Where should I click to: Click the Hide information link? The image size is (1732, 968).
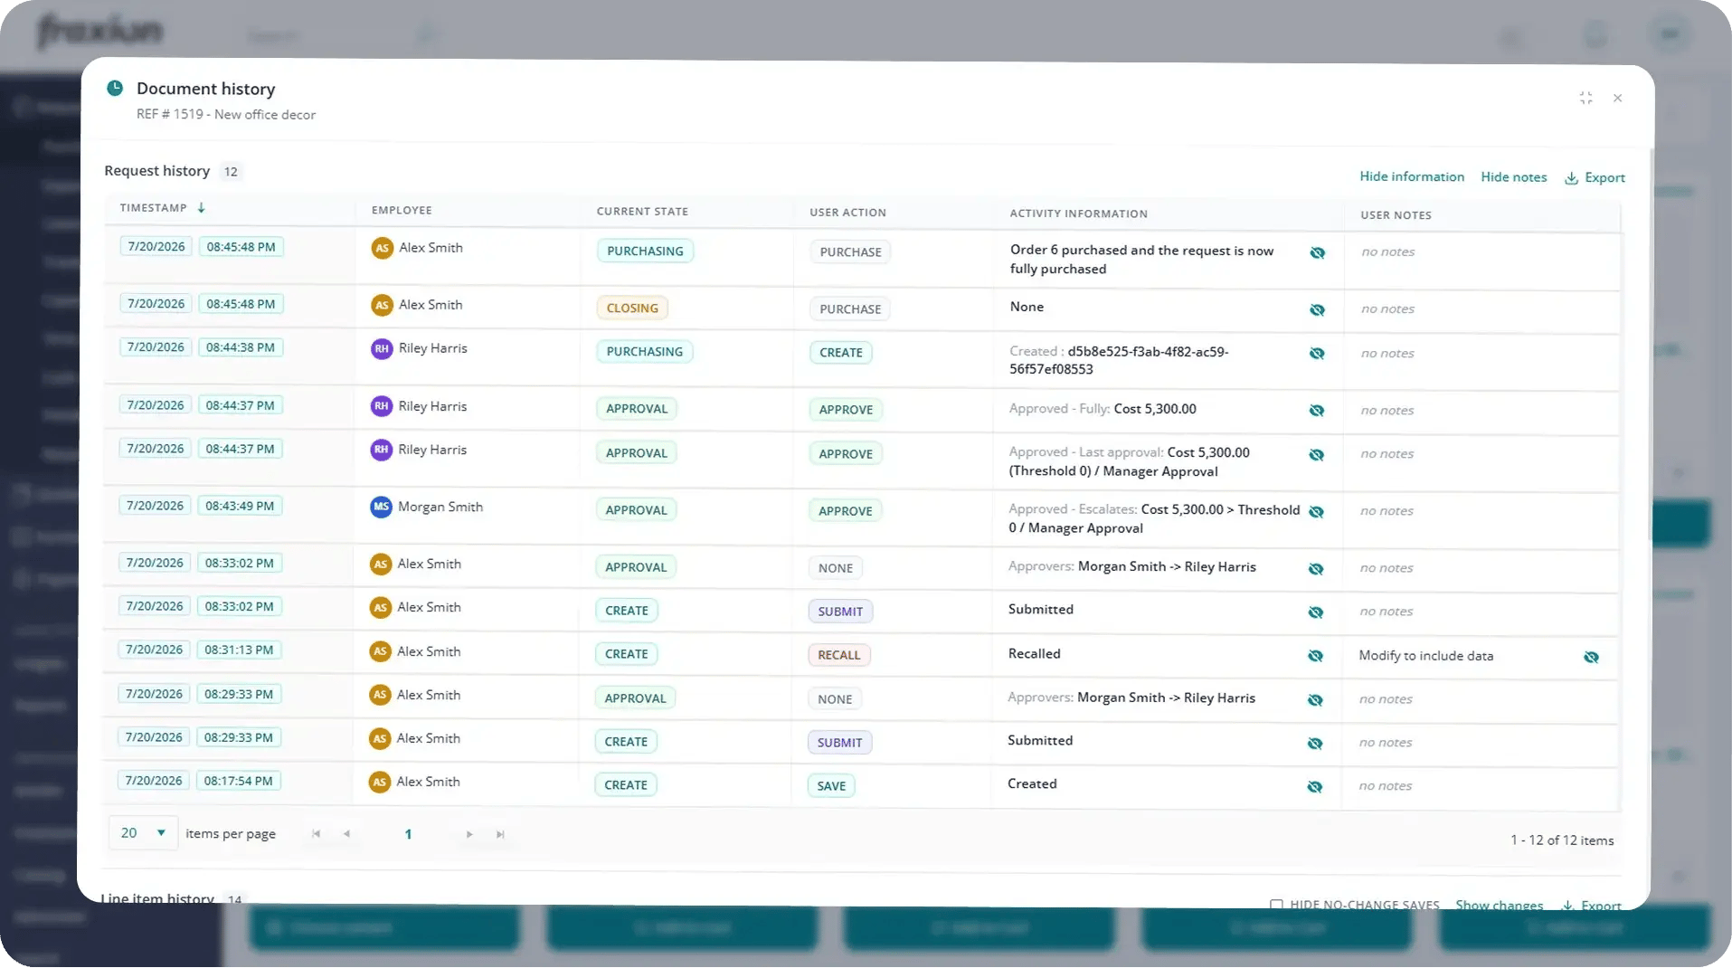click(x=1412, y=176)
